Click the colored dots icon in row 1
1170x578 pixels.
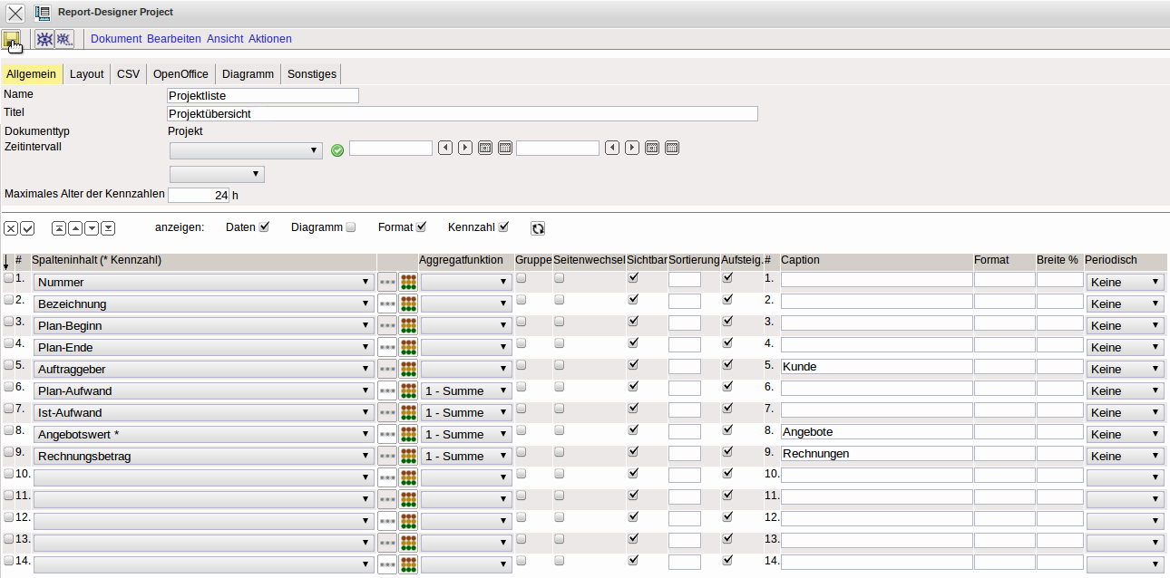click(x=408, y=283)
